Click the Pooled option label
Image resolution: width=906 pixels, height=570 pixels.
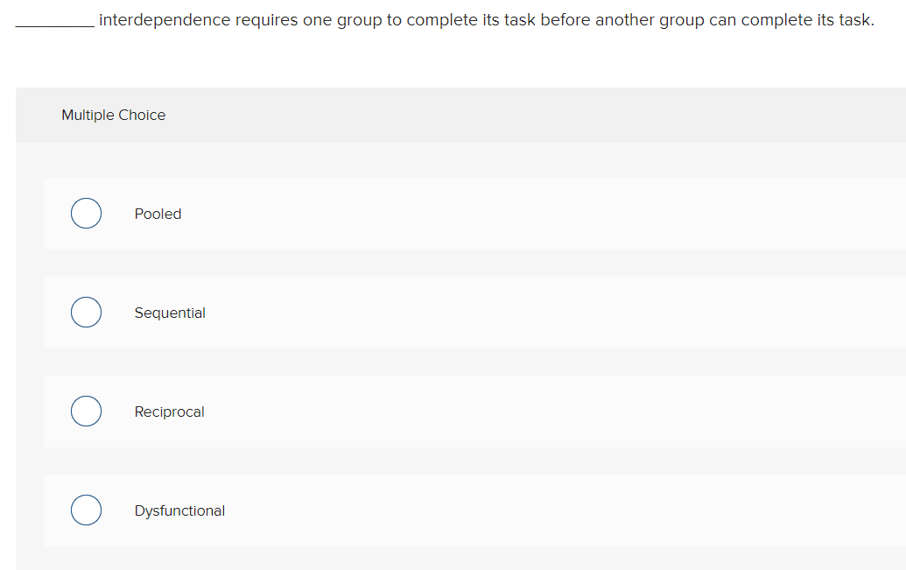point(158,213)
